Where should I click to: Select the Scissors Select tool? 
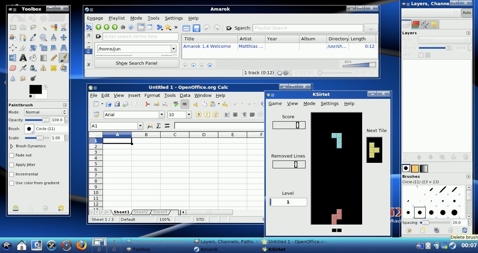63,27
